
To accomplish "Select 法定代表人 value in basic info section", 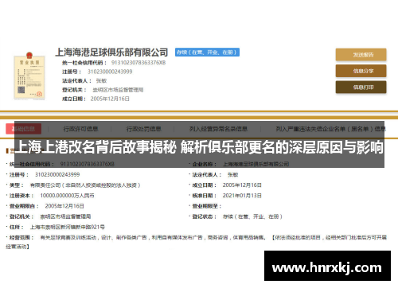I will pos(233,175).
